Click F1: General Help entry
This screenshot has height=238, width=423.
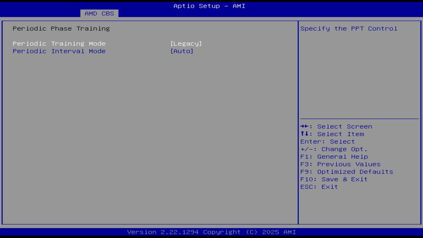coord(334,156)
